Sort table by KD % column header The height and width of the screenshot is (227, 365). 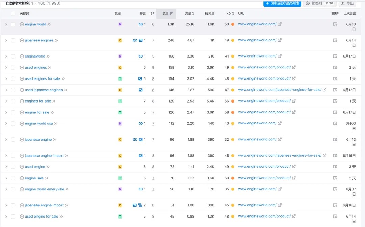(x=230, y=14)
